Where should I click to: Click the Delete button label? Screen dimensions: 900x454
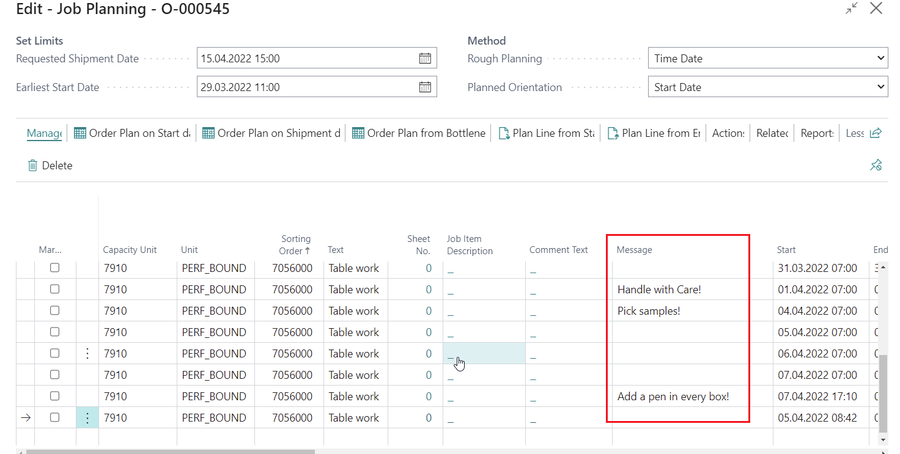(x=57, y=166)
